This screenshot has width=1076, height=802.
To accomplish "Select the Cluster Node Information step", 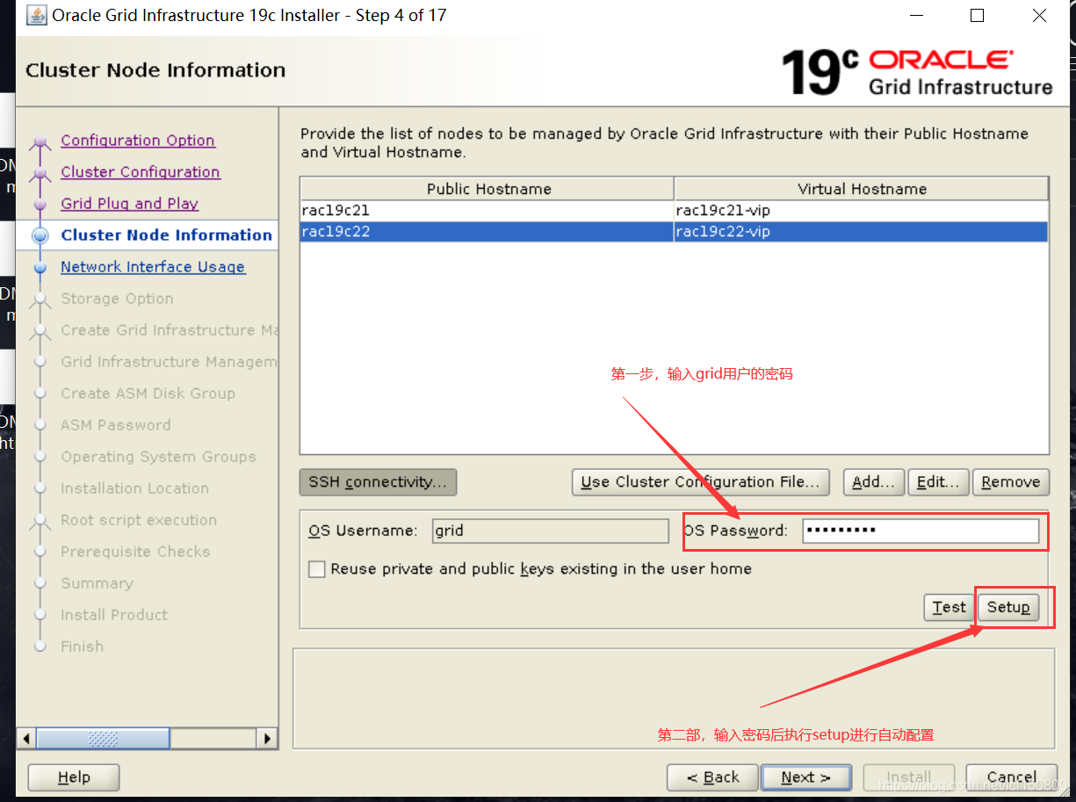I will coord(166,235).
